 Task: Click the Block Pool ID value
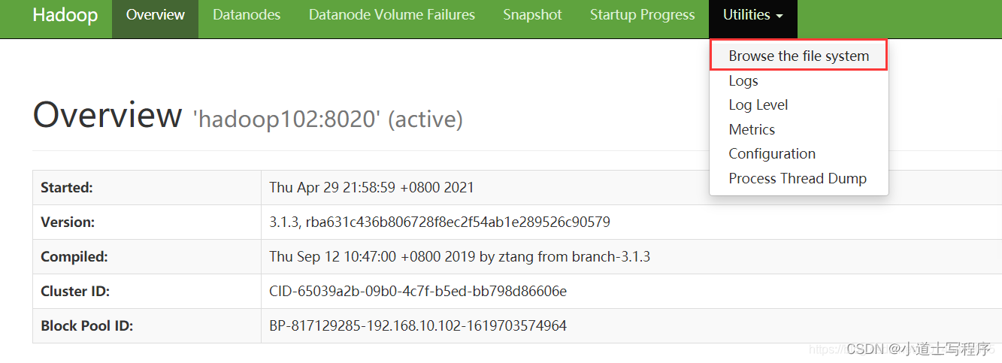(418, 326)
